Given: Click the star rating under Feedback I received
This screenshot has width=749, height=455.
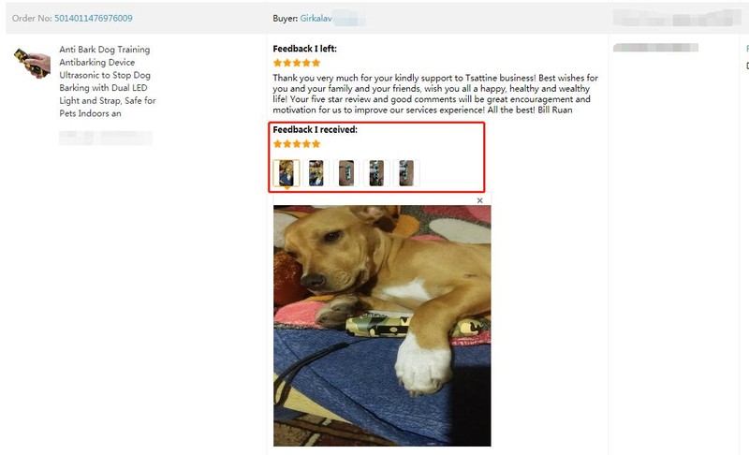Looking at the screenshot, I should point(297,144).
